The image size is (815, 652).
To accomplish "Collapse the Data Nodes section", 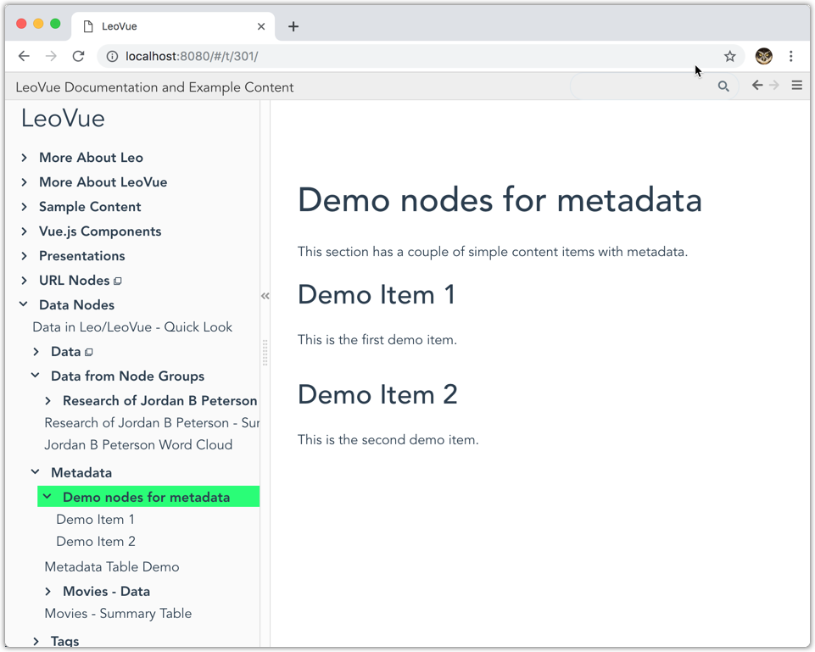I will tap(25, 305).
